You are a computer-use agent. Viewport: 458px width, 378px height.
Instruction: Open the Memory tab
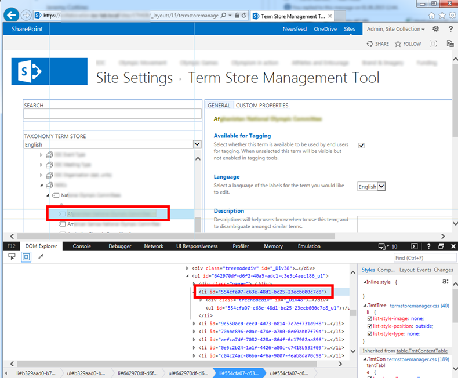274,246
